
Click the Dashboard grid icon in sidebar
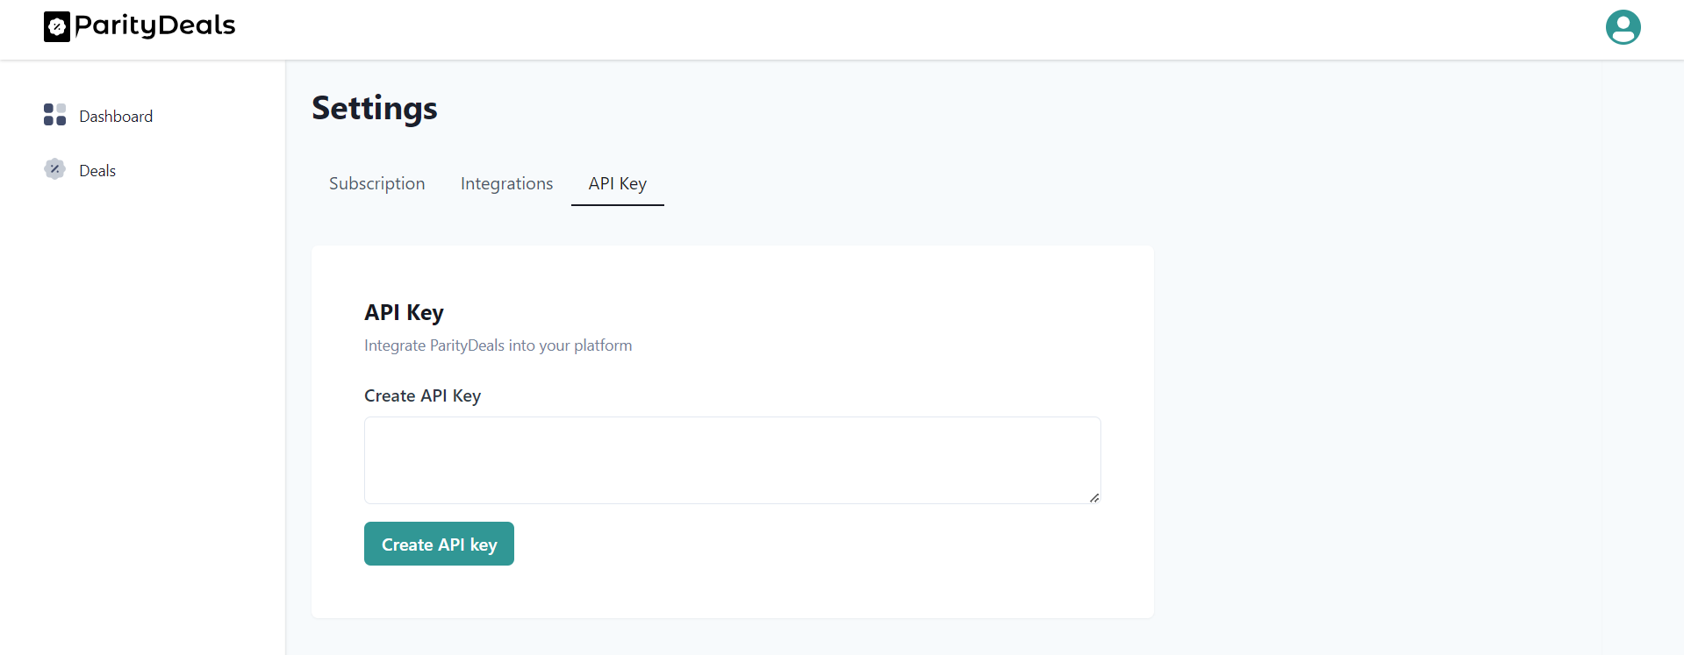54,115
